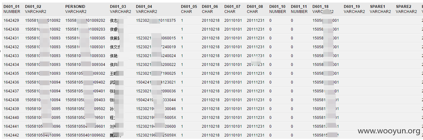Select the PERSONID column header
Screen dimensions: 423x140
pyautogui.click(x=75, y=7)
